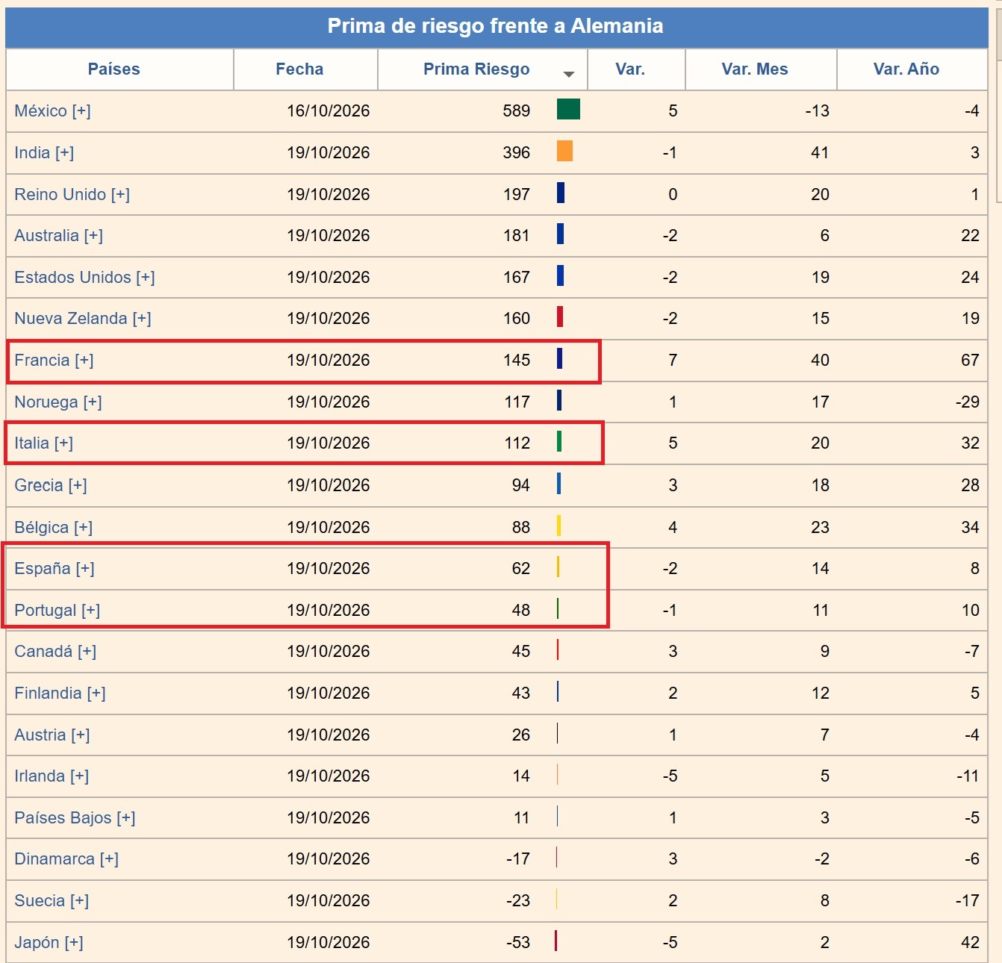Image resolution: width=1002 pixels, height=963 pixels.
Task: Click the date 16/10/2026 in México row
Action: click(x=329, y=111)
